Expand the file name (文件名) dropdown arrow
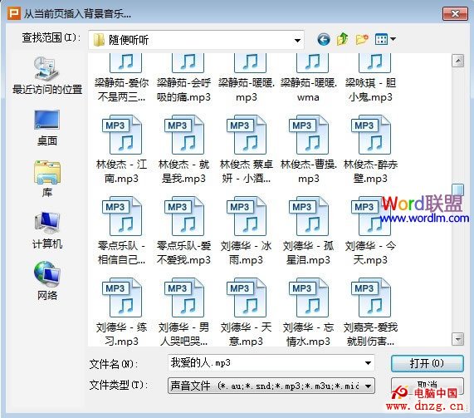The width and height of the screenshot is (474, 418). [x=368, y=363]
